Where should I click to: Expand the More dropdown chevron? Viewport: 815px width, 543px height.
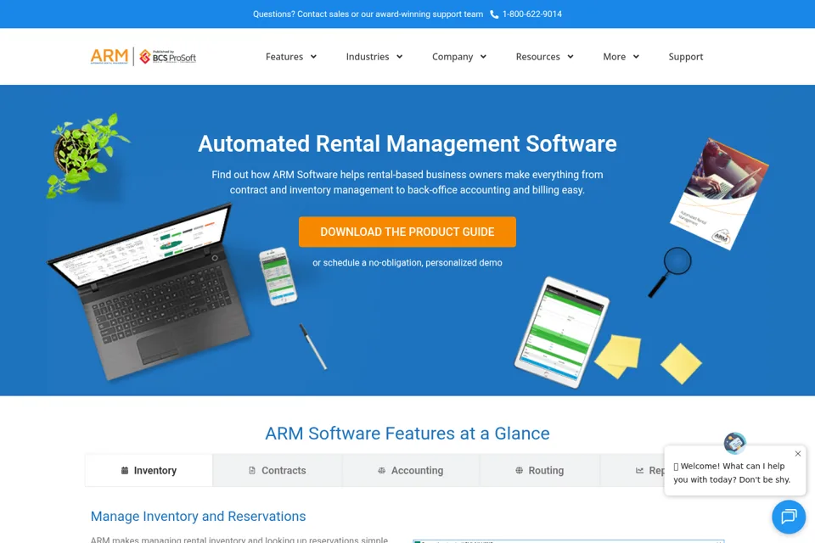636,57
